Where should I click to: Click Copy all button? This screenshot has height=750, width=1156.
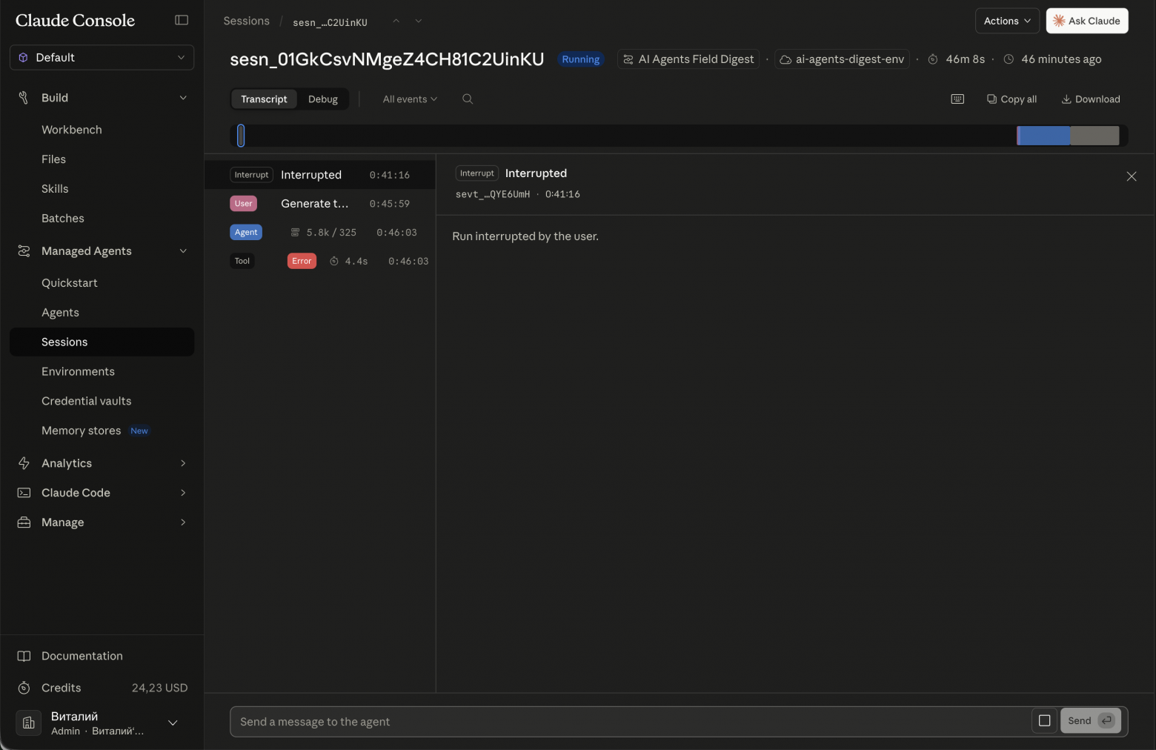click(x=1011, y=99)
